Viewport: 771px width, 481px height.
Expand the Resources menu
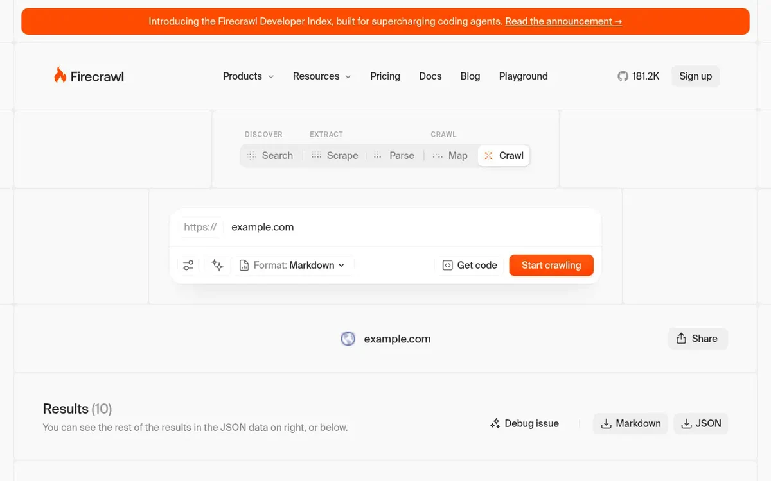coord(322,76)
